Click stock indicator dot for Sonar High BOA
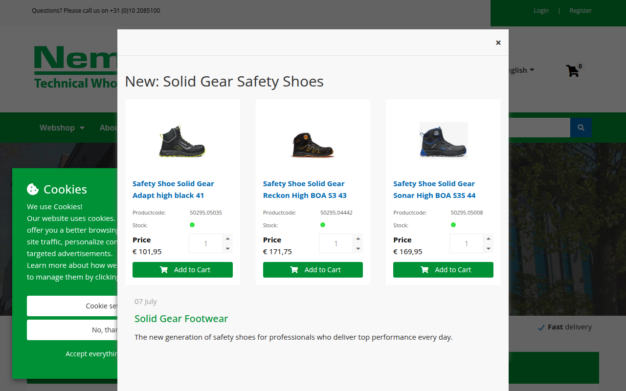The width and height of the screenshot is (626, 391). coord(453,225)
